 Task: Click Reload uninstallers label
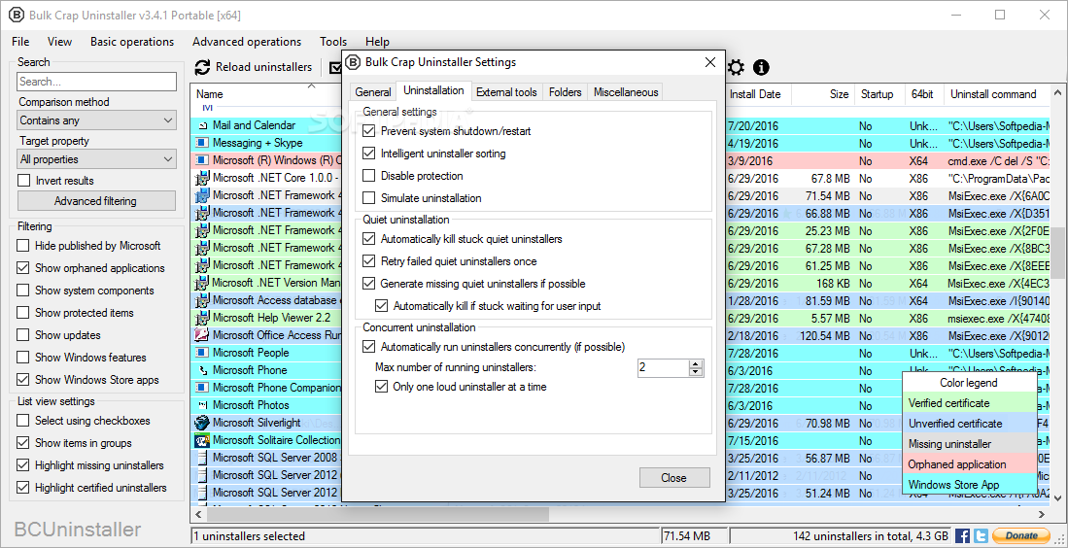click(x=263, y=67)
